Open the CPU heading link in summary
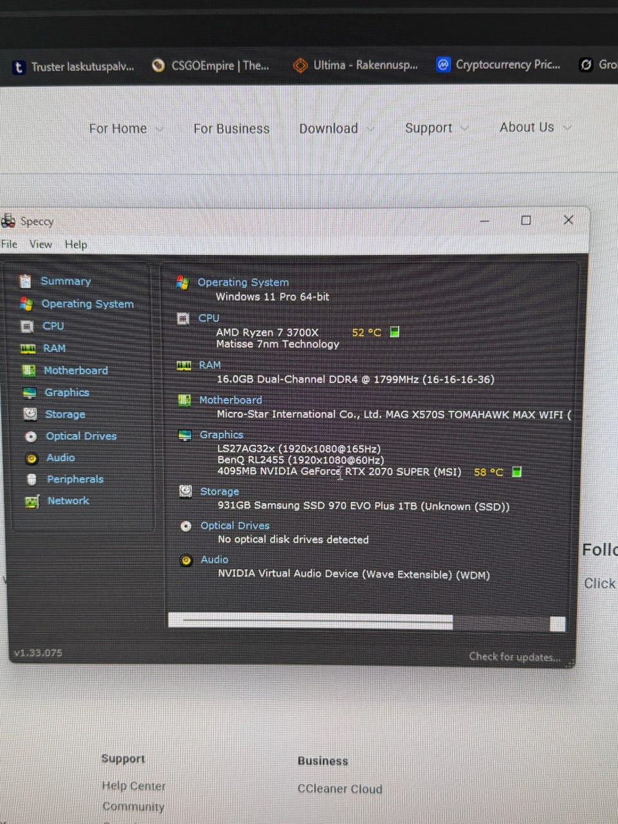 tap(209, 318)
